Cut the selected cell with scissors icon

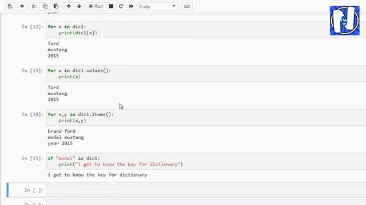pos(34,6)
